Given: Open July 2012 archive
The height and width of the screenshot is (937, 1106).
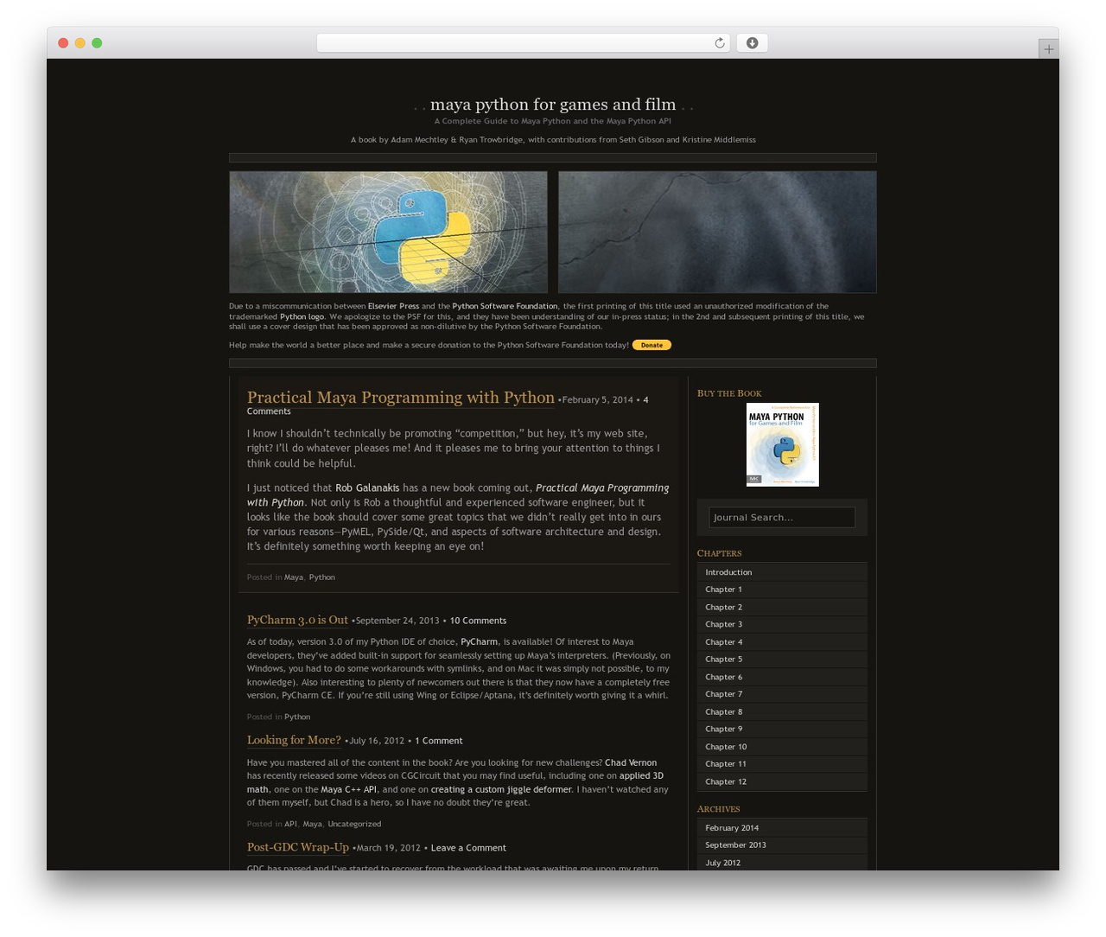Looking at the screenshot, I should tap(782, 863).
